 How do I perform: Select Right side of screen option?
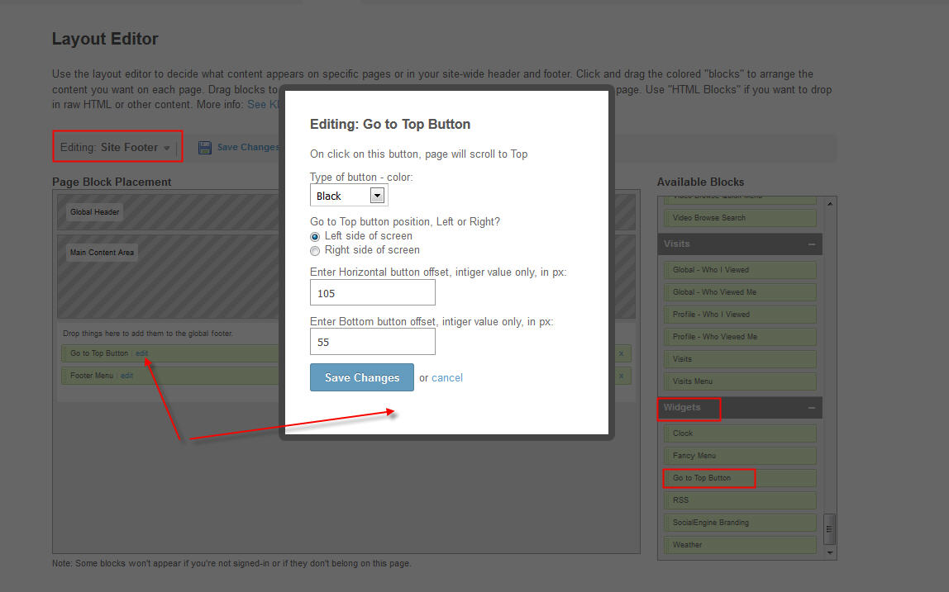tap(315, 250)
